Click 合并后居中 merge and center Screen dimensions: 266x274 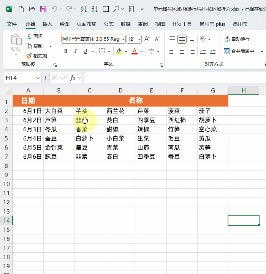(x=239, y=51)
